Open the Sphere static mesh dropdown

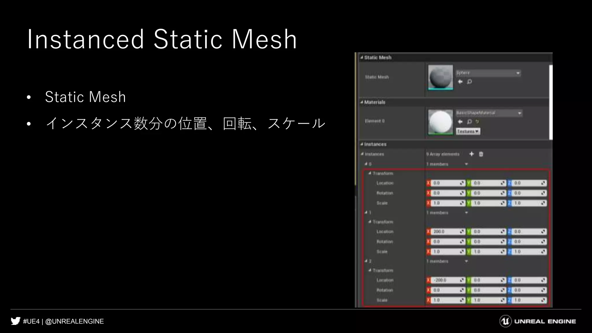coord(488,73)
